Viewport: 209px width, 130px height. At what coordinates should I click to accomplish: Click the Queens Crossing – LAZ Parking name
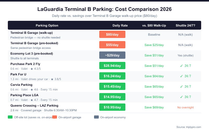[34, 106]
